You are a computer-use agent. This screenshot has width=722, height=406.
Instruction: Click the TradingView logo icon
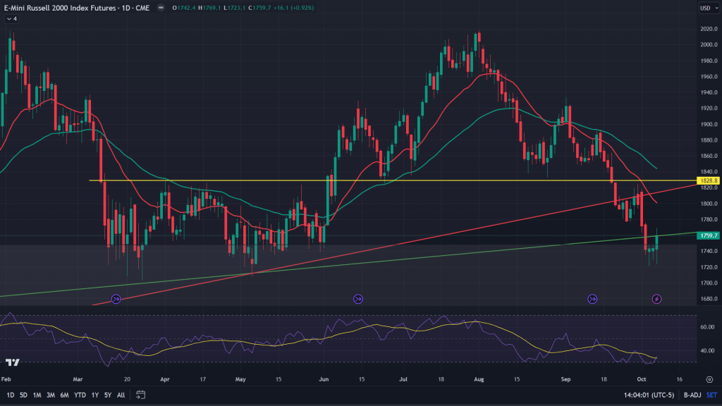click(12, 362)
